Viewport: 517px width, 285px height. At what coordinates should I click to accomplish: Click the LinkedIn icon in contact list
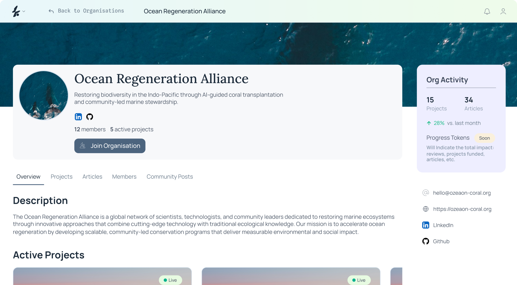(x=426, y=225)
